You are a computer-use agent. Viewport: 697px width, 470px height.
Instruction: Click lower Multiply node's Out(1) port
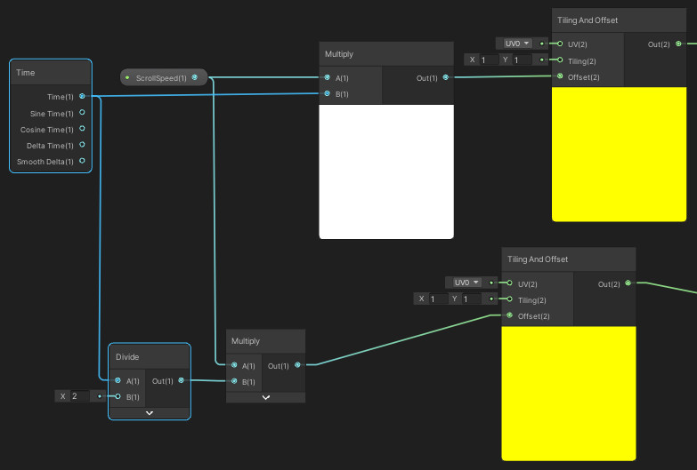[x=298, y=364]
